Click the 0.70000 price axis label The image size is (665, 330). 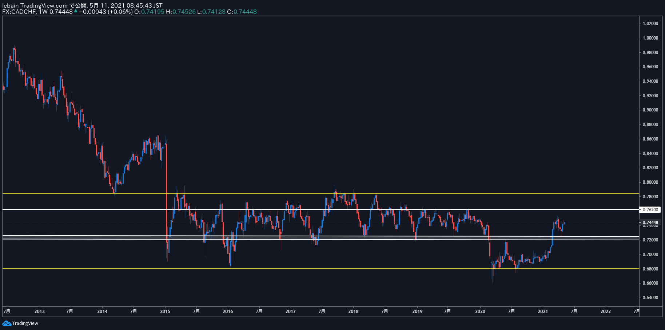click(650, 254)
